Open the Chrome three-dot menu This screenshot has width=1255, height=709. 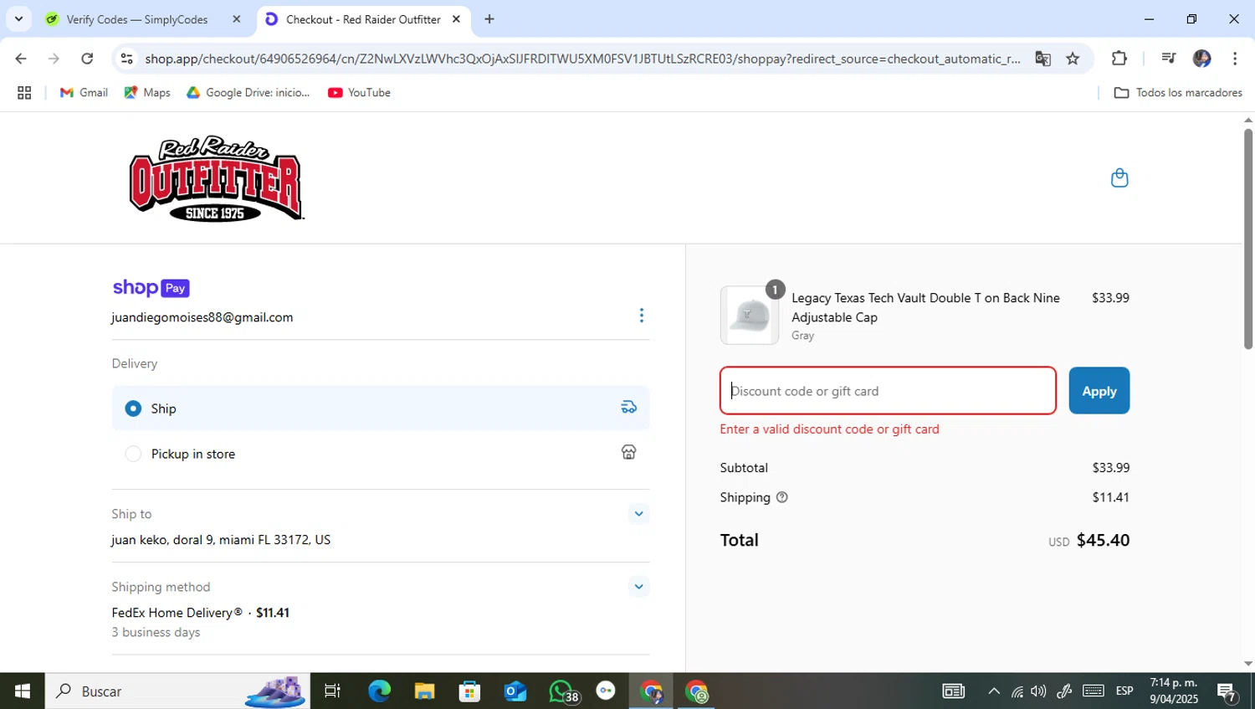[1235, 59]
